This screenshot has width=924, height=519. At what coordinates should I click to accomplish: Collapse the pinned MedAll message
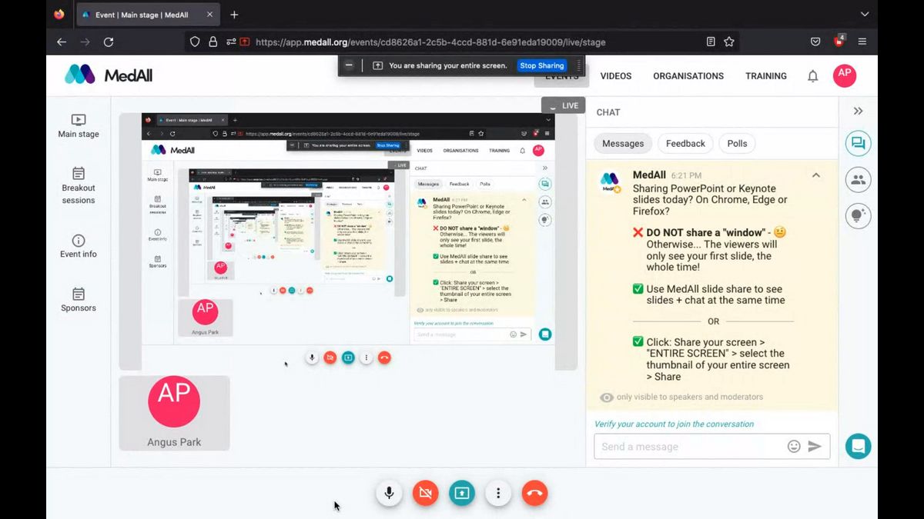click(816, 175)
